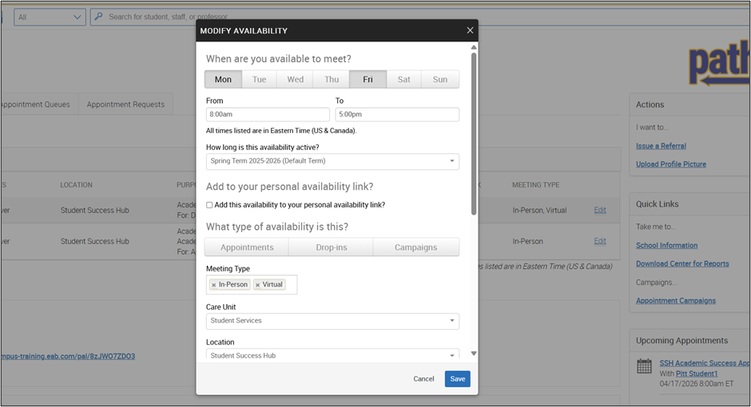Toggle Monday availability
Viewport: 751px width, 407px height.
pos(223,79)
